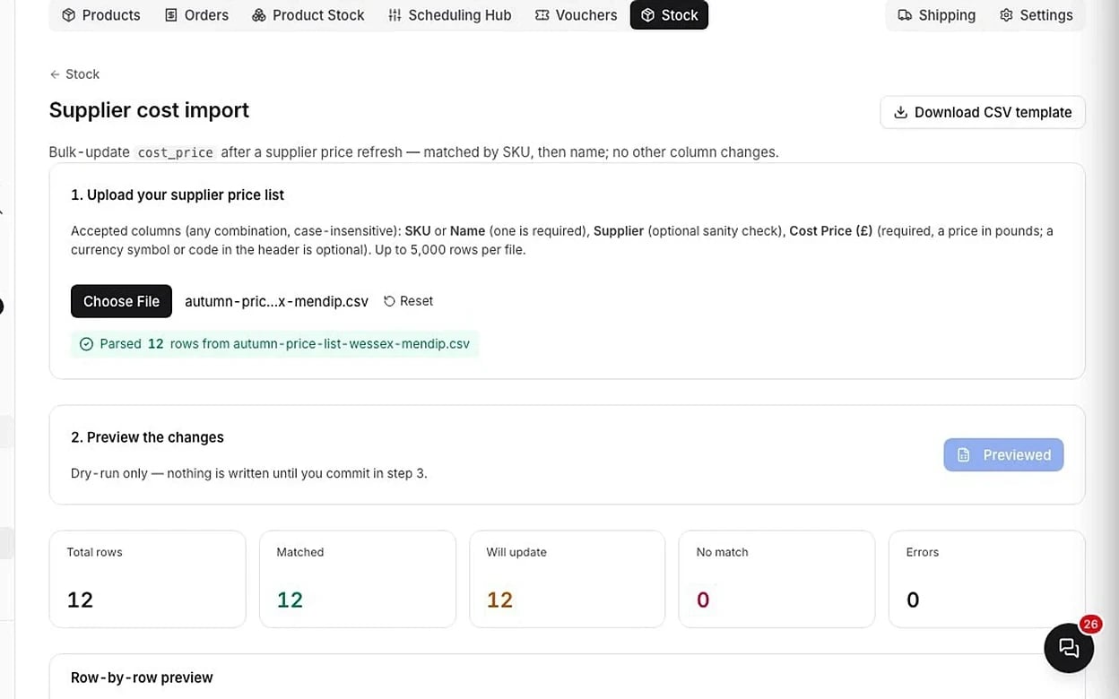Click the reset circular arrow icon
Viewport: 1119px width, 699px height.
click(389, 301)
